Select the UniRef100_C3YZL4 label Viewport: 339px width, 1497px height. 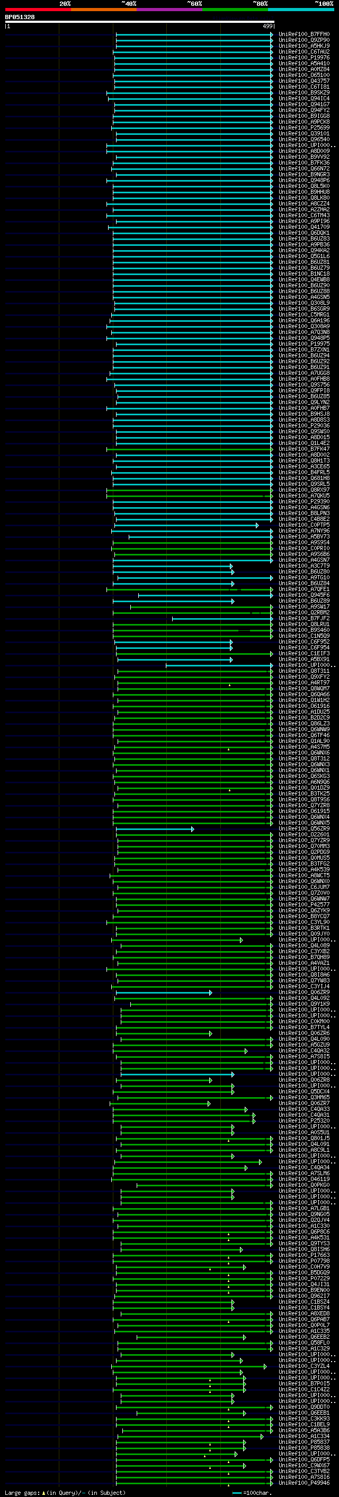click(304, 1366)
